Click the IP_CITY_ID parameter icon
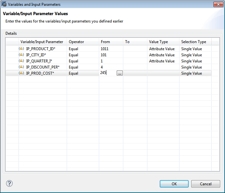The width and height of the screenshot is (225, 193). point(21,55)
